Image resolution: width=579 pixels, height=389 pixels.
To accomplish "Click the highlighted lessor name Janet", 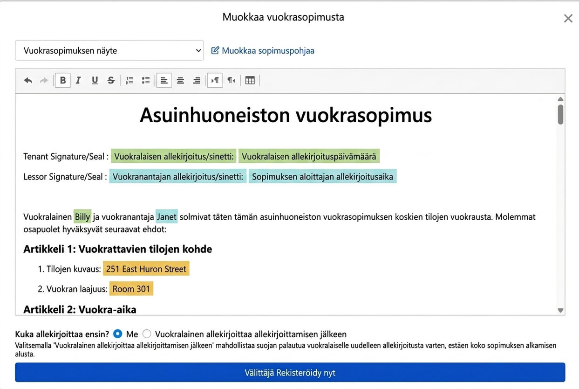I will [x=167, y=217].
